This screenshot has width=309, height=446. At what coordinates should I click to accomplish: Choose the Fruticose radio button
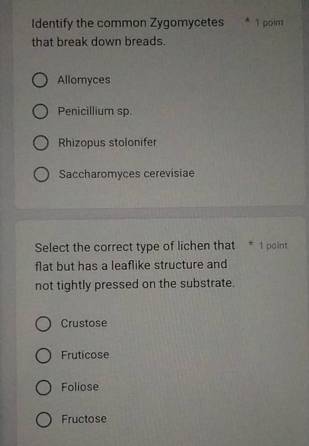tap(43, 356)
